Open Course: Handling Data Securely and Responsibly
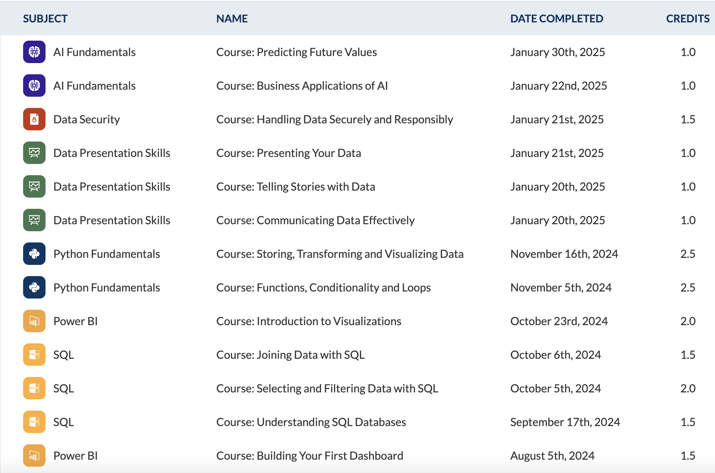 tap(334, 119)
